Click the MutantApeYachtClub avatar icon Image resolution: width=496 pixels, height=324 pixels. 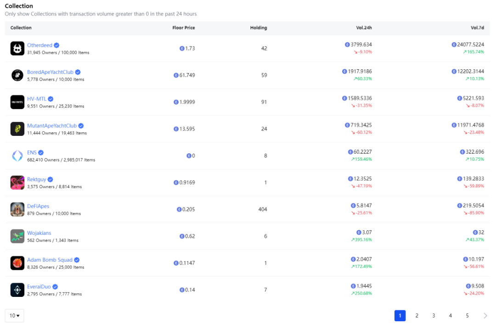coord(17,129)
